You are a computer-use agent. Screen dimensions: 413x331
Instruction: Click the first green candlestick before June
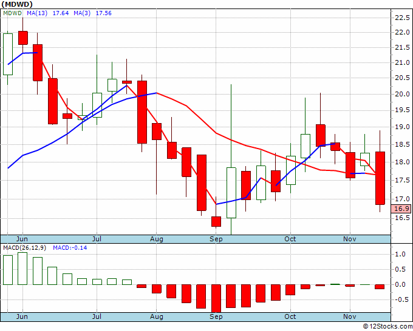[8, 54]
